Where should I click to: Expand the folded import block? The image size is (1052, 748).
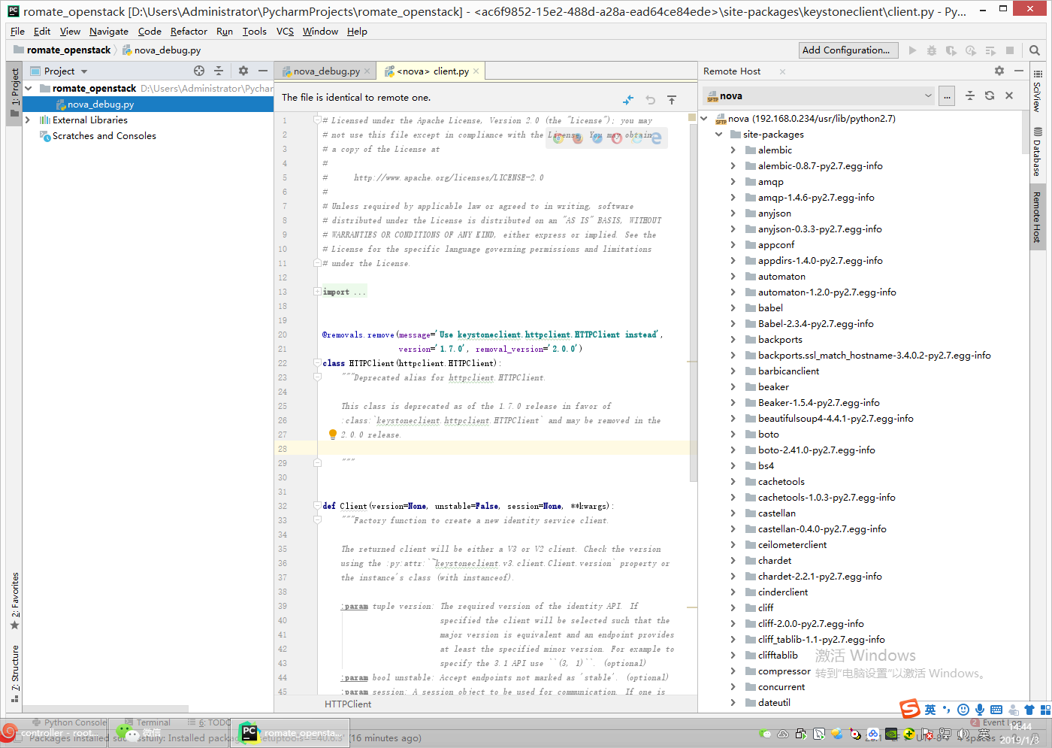click(317, 292)
